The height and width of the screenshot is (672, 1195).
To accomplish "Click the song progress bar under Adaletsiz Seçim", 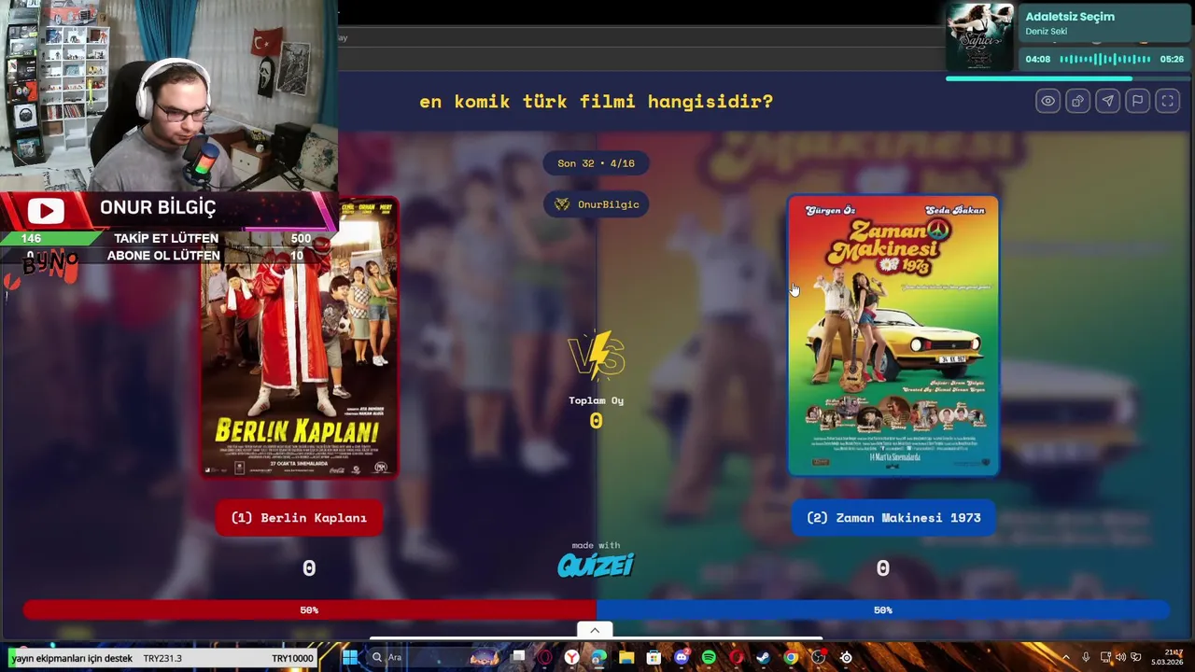I will [x=1067, y=78].
